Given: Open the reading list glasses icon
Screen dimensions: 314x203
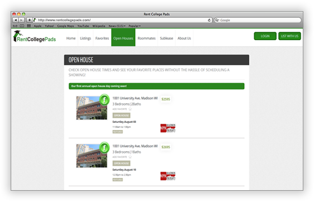Looking at the screenshot, I should (15, 26).
